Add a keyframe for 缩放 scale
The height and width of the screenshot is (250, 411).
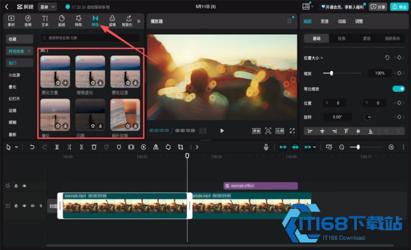tap(399, 73)
